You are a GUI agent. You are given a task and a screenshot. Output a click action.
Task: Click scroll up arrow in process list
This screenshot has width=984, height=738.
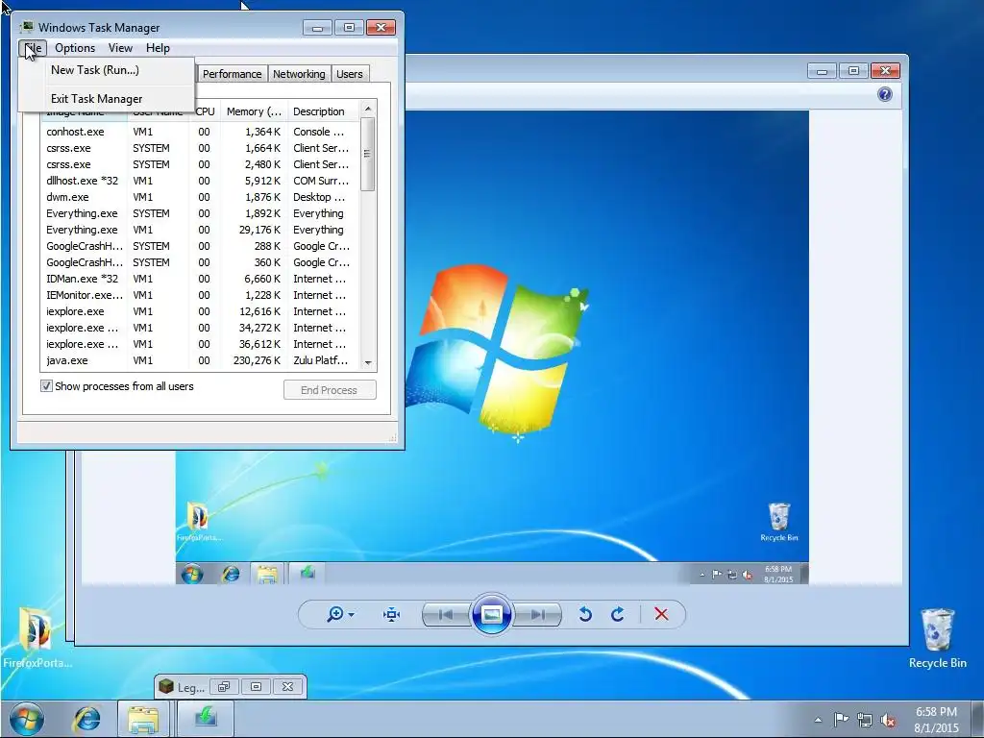tap(368, 109)
